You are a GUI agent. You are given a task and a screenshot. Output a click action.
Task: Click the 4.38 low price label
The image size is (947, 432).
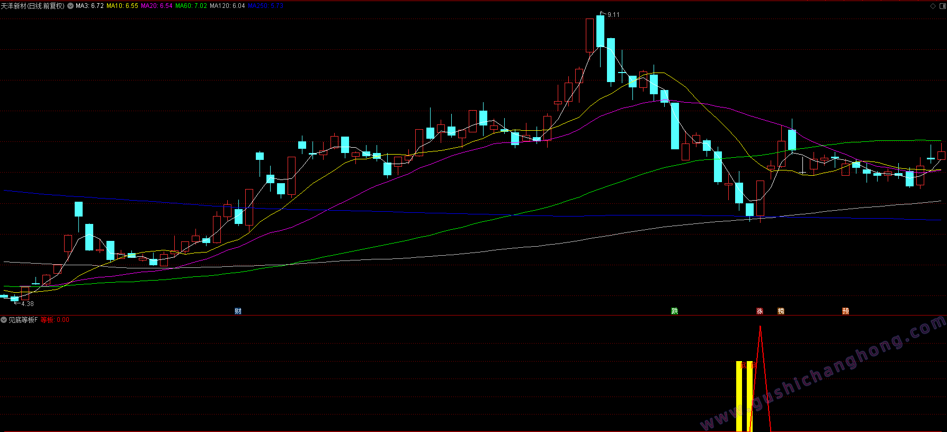[28, 304]
